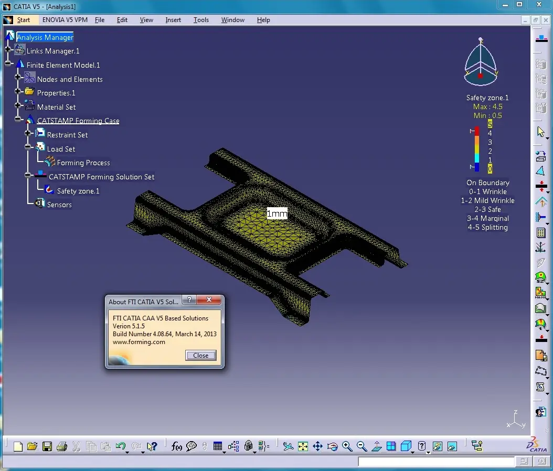Image resolution: width=553 pixels, height=471 pixels.
Task: Click the Isometric View cube icon
Action: point(406,446)
